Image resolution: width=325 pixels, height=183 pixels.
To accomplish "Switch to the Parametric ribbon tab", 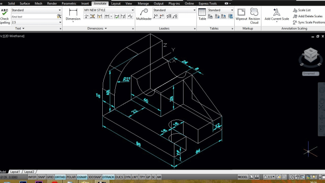I will pyautogui.click(x=69, y=3).
